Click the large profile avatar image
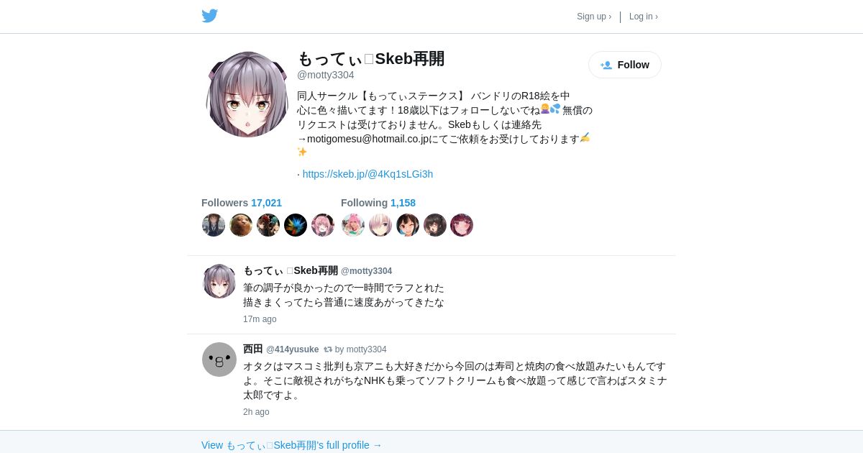The width and height of the screenshot is (863, 453). point(247,94)
